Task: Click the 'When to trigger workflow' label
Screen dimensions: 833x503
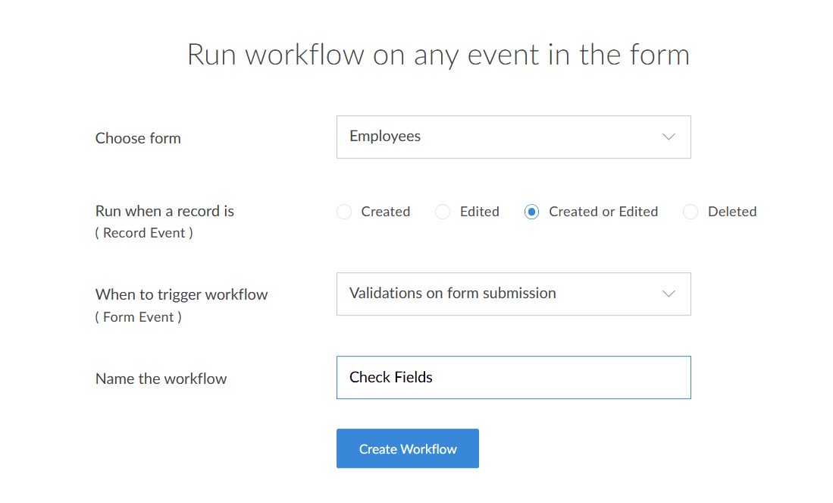Action: tap(181, 294)
